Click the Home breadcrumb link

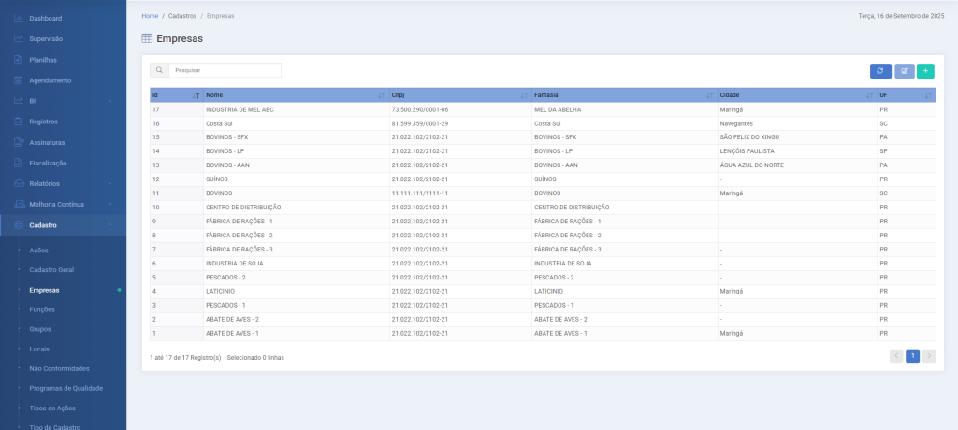point(150,16)
